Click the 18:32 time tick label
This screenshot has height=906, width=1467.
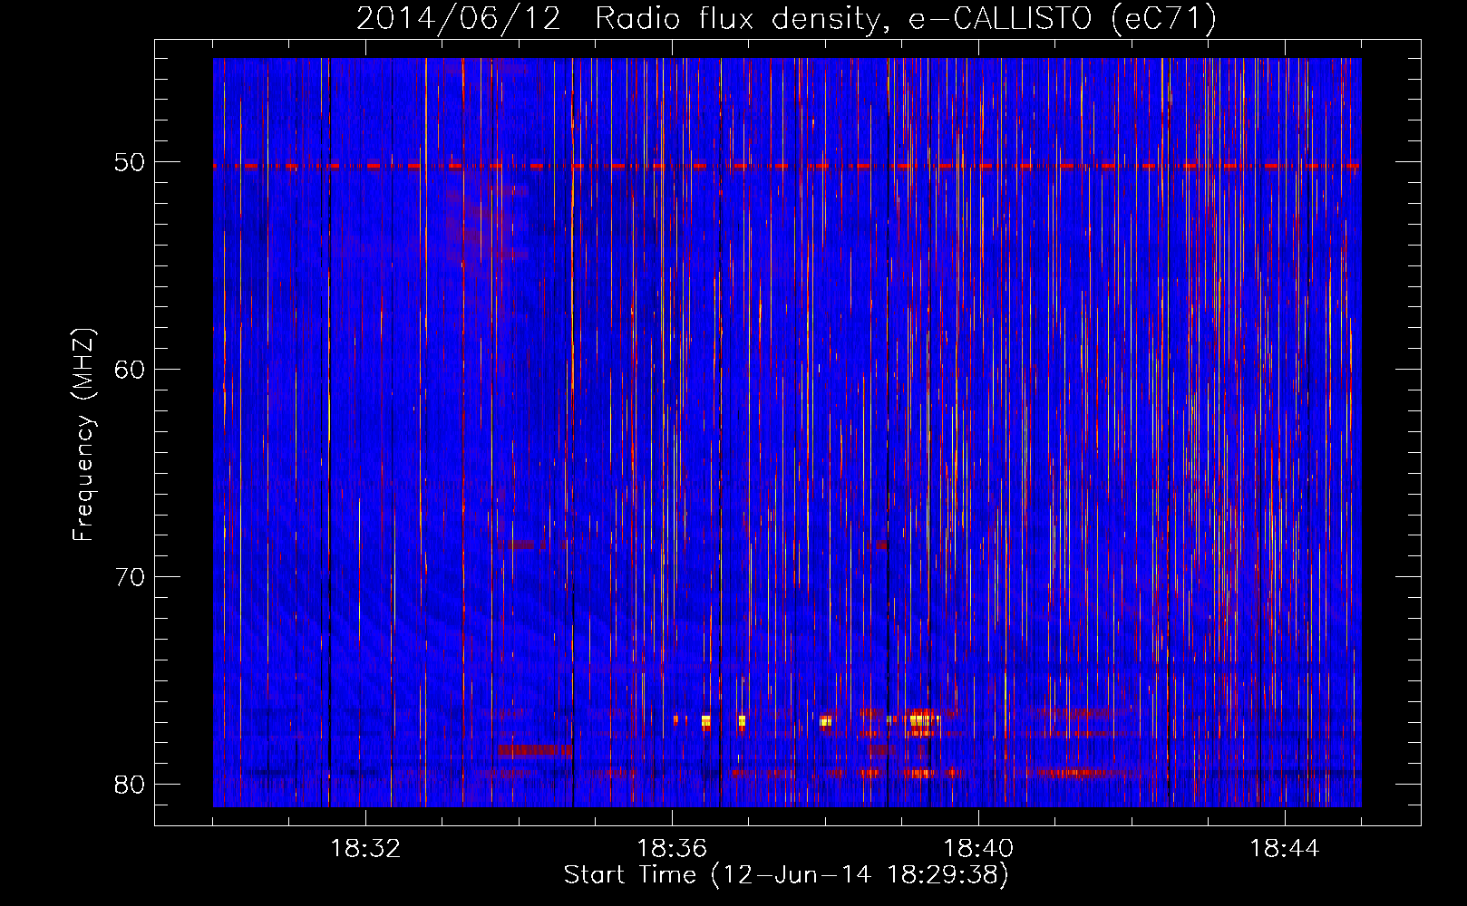tap(365, 849)
